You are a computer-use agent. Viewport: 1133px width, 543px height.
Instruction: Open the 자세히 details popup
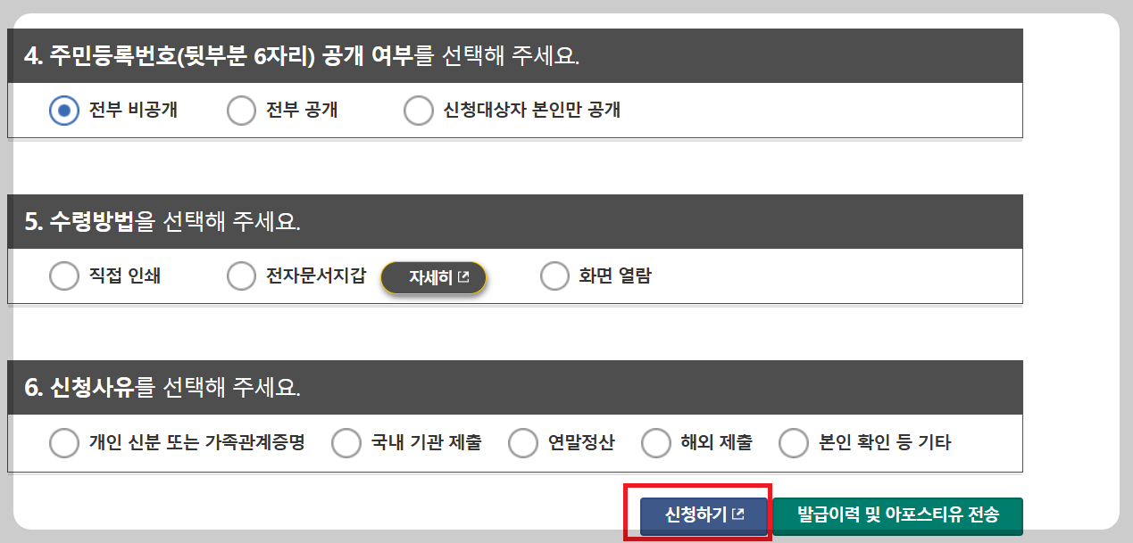(434, 276)
